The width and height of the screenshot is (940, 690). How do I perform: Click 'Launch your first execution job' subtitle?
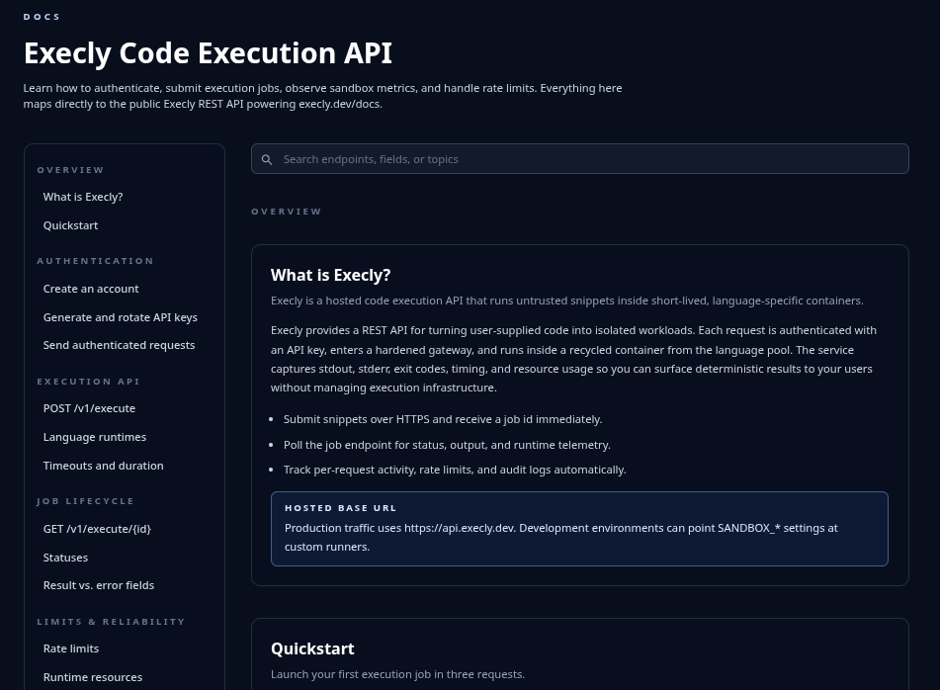(397, 674)
